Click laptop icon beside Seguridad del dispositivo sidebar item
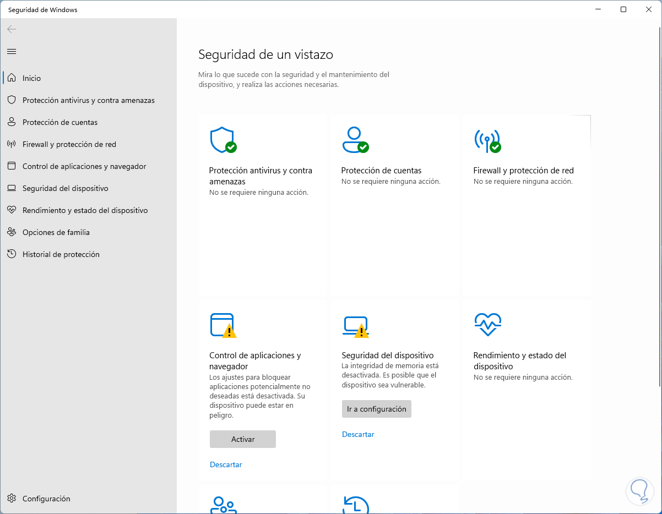This screenshot has height=514, width=662. (12, 188)
